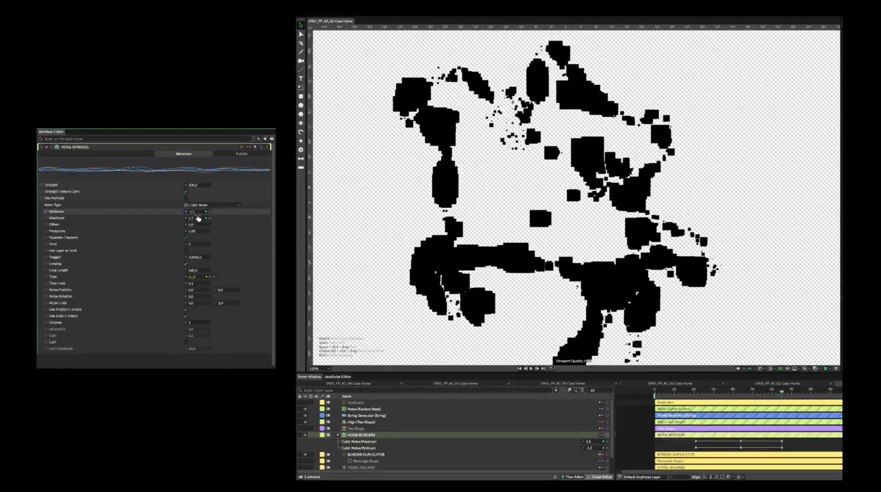This screenshot has width=881, height=492.
Task: Select the Polygon shape tool
Action: click(x=301, y=114)
